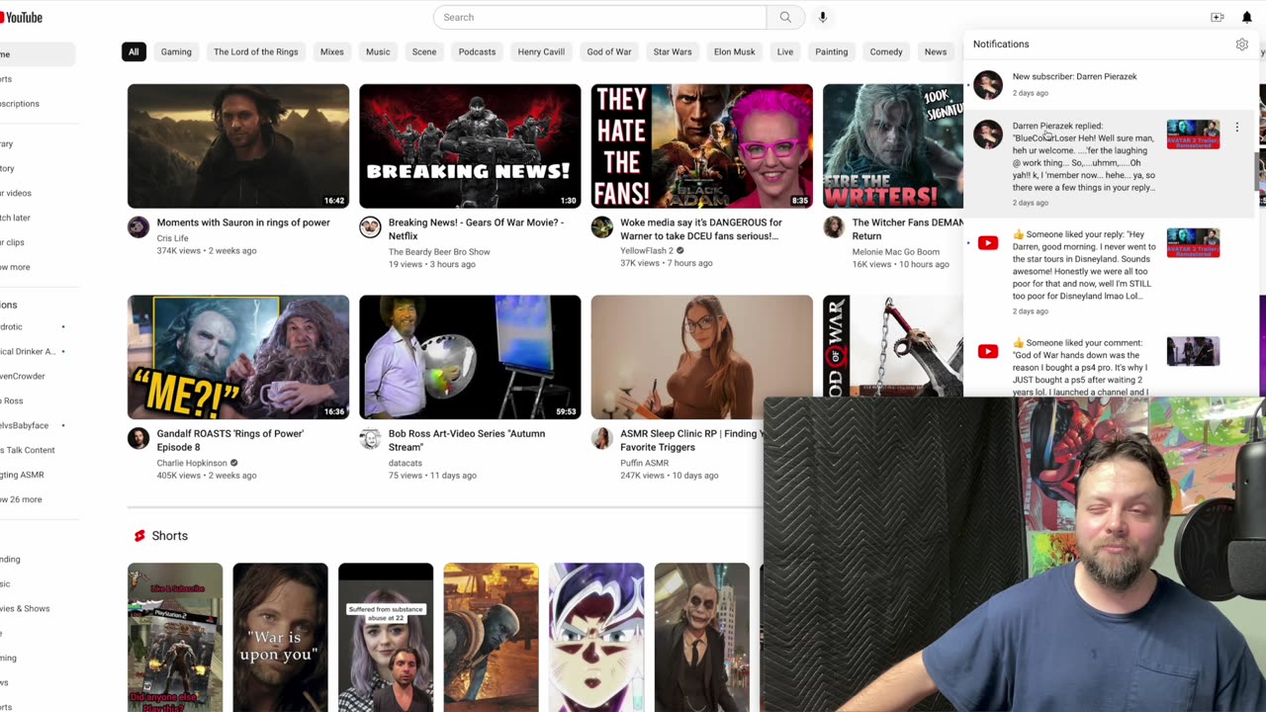This screenshot has height=712, width=1266.
Task: Click Darren Pierazek avatar on new subscriber notification
Action: tap(988, 84)
